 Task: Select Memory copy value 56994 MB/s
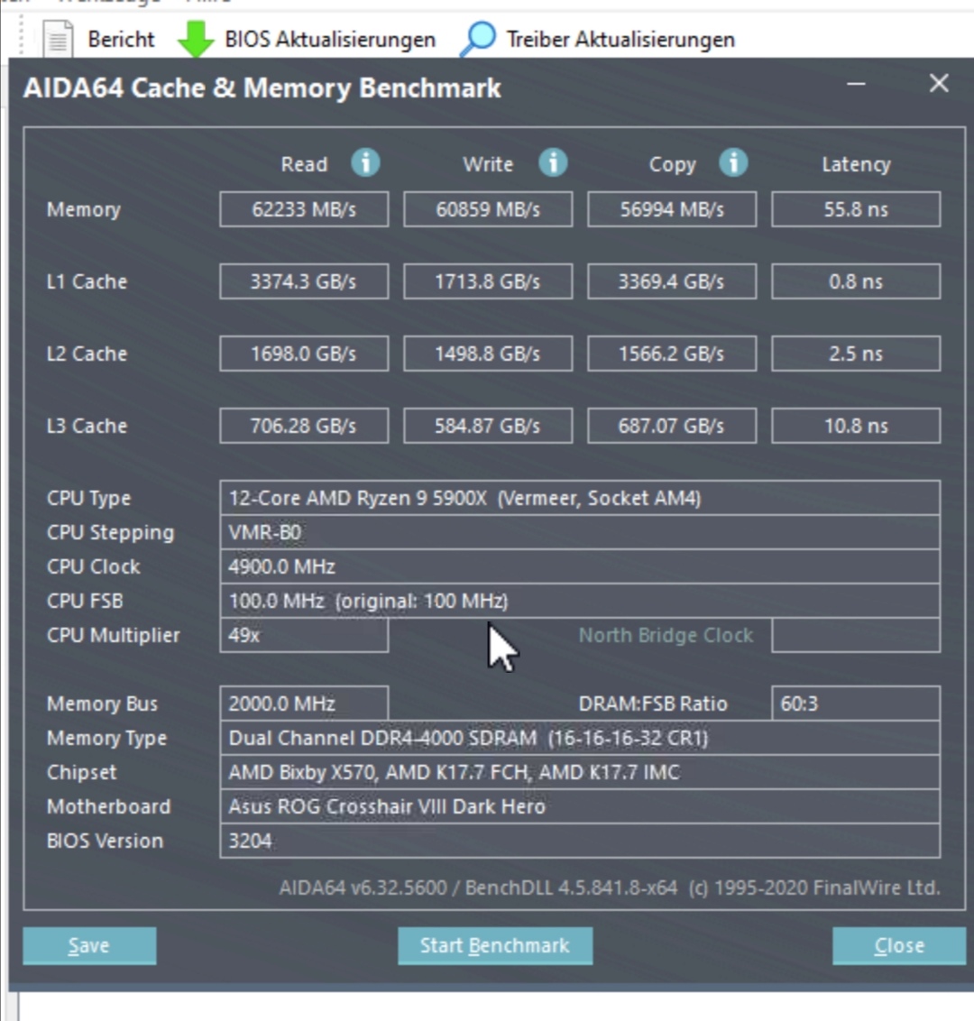tap(672, 209)
